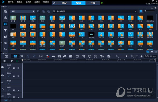The image size is (158, 102).
Task: Open the FX filter library
Action: click(x=5, y=43)
